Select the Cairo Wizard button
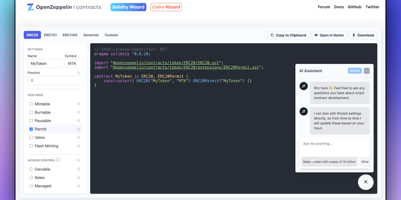The height and width of the screenshot is (200, 401). (x=166, y=7)
